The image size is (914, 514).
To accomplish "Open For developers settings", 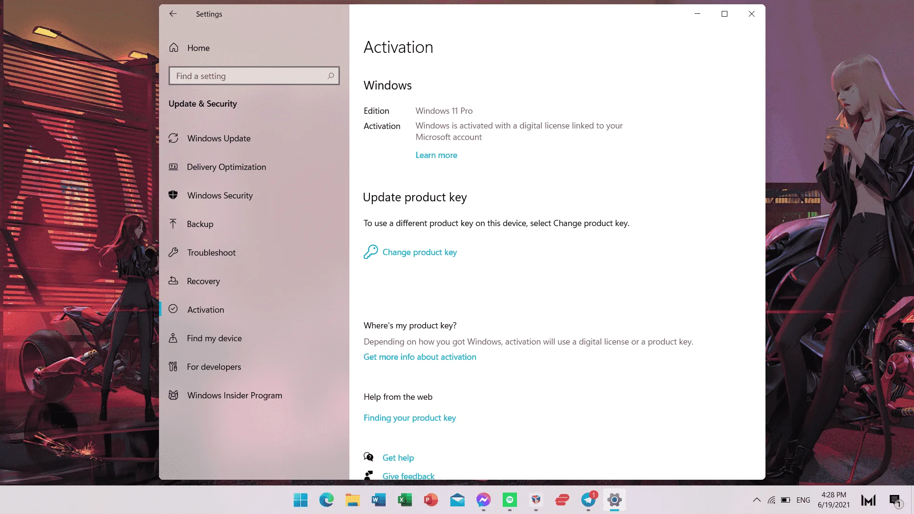I will pos(214,367).
